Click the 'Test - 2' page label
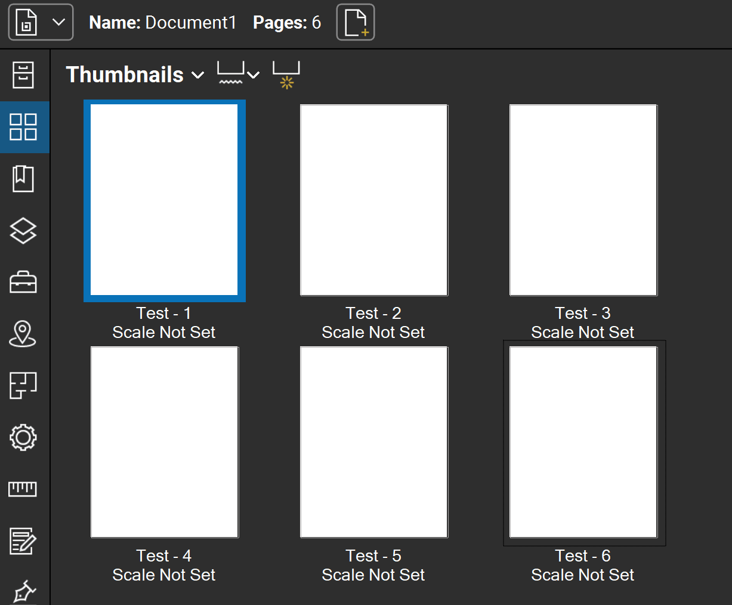Viewport: 732px width, 605px height. click(373, 313)
